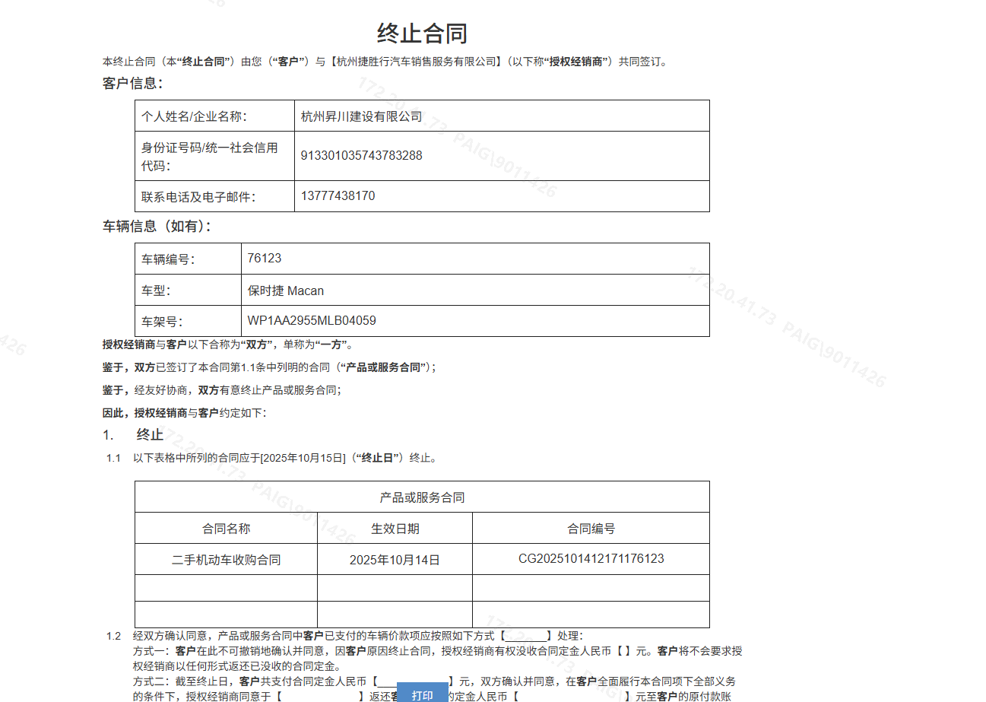The height and width of the screenshot is (702, 986).
Task: Click company name 杭州昇川建设有限公司 cell
Action: pos(361,116)
